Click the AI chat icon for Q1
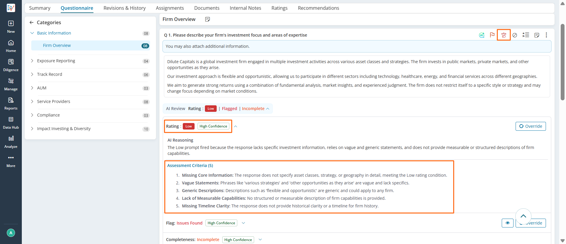The image size is (566, 244). [x=482, y=35]
